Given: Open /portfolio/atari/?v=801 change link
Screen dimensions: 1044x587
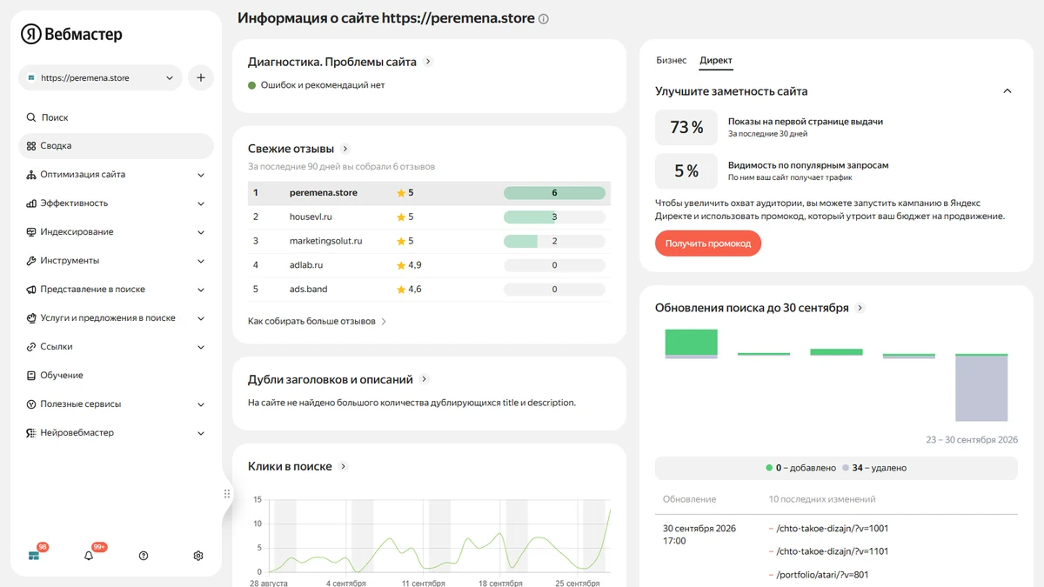Looking at the screenshot, I should click(822, 575).
